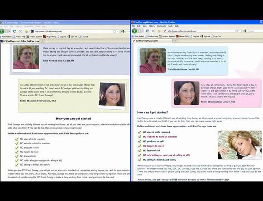Open View menu in CashSurveyWizard window
The height and width of the screenshot is (201, 263).
pyautogui.click(x=145, y=26)
